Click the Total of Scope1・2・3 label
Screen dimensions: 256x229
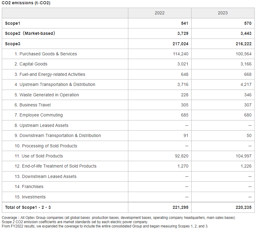click(x=28, y=207)
